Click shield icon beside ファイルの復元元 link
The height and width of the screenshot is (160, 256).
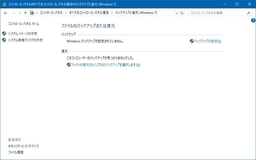[x=69, y=65]
